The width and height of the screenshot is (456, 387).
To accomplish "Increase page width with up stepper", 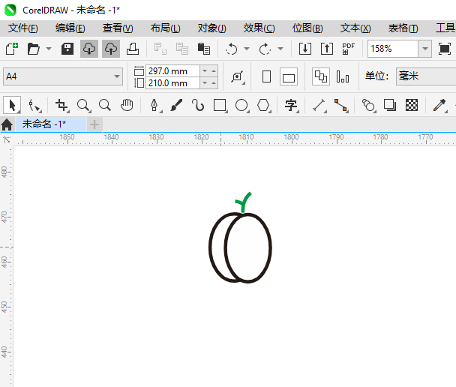I will 214,71.
